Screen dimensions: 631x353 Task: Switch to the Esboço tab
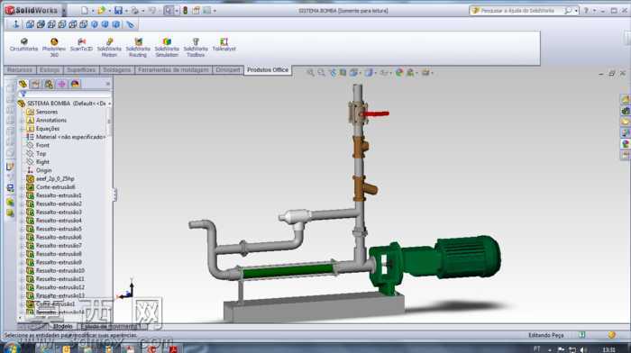pos(50,70)
